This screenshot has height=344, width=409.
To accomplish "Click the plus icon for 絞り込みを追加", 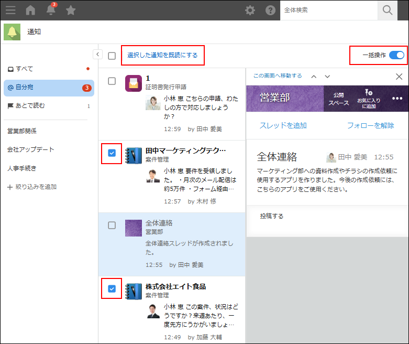I will [10, 187].
